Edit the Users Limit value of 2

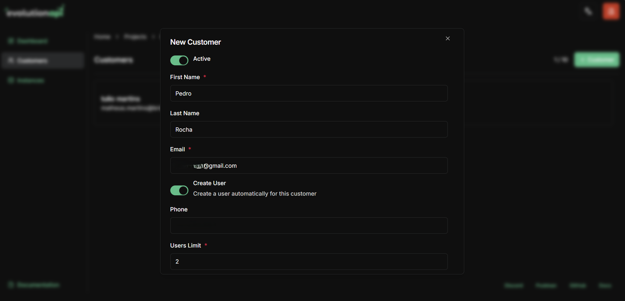308,262
